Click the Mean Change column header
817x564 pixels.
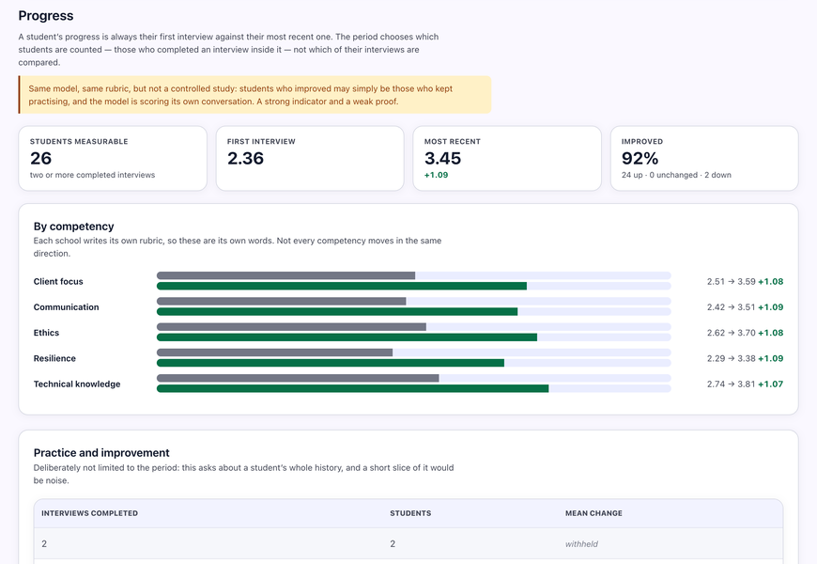593,513
